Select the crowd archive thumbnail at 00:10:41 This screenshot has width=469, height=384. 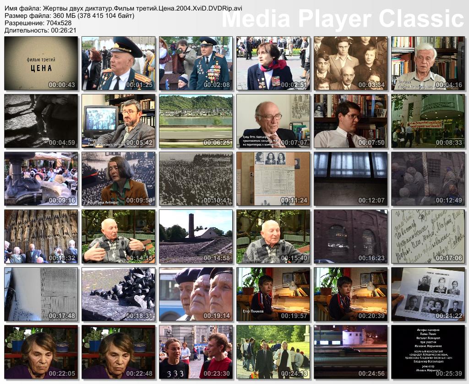click(196, 179)
